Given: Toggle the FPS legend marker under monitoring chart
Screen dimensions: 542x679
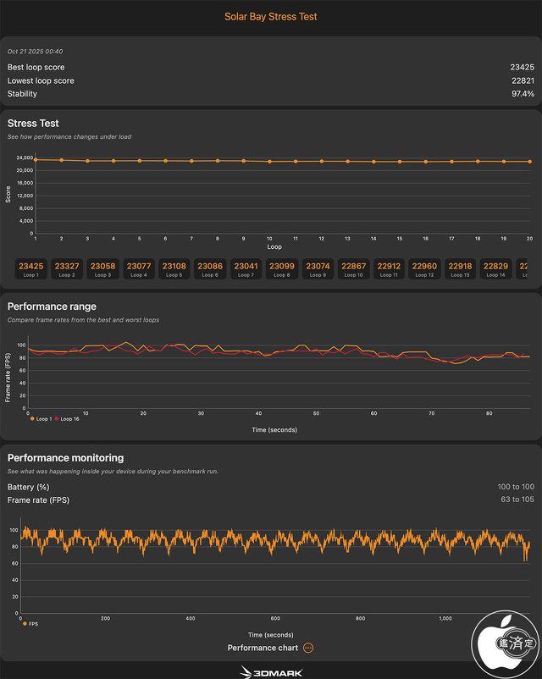Looking at the screenshot, I should (24, 623).
